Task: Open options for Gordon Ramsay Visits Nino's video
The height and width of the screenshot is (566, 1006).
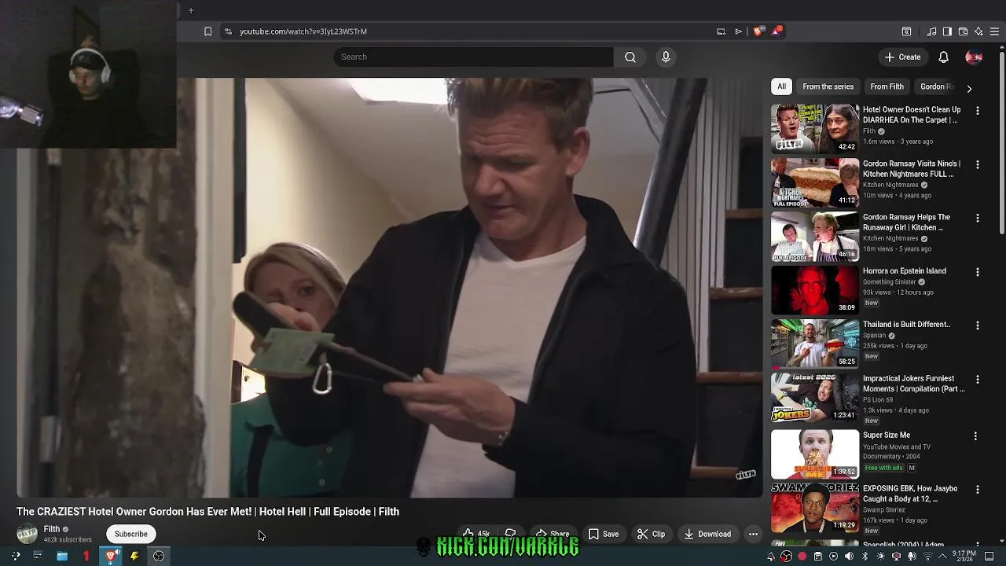Action: click(x=978, y=165)
